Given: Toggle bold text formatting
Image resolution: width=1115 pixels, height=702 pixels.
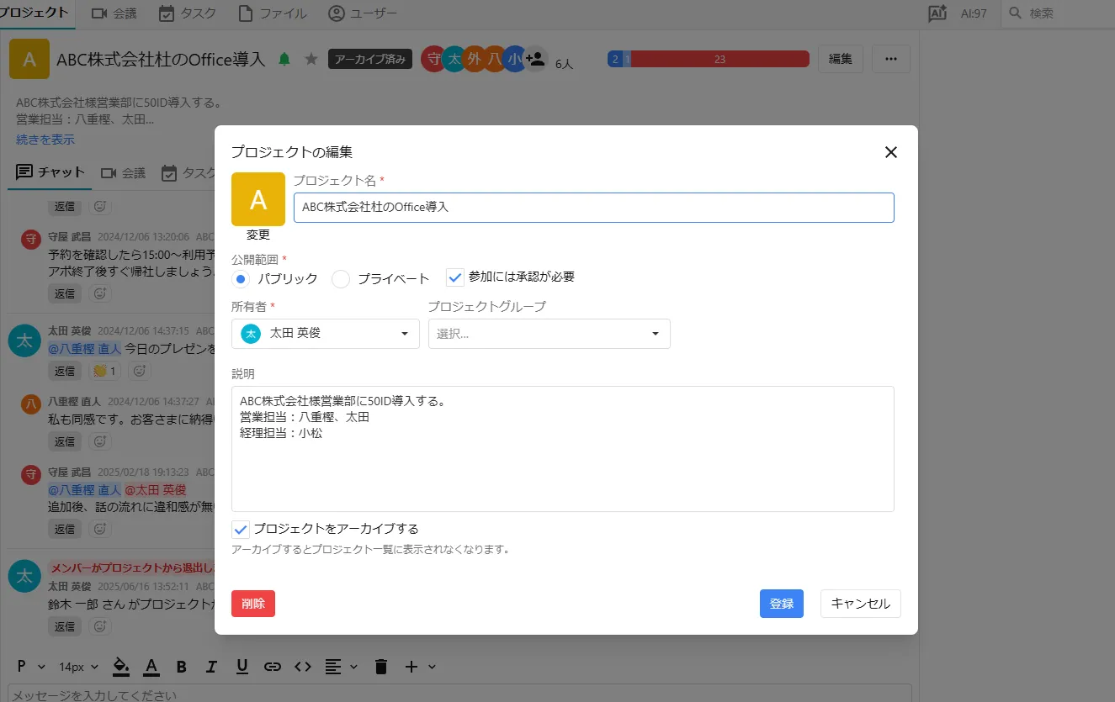Looking at the screenshot, I should [x=181, y=667].
